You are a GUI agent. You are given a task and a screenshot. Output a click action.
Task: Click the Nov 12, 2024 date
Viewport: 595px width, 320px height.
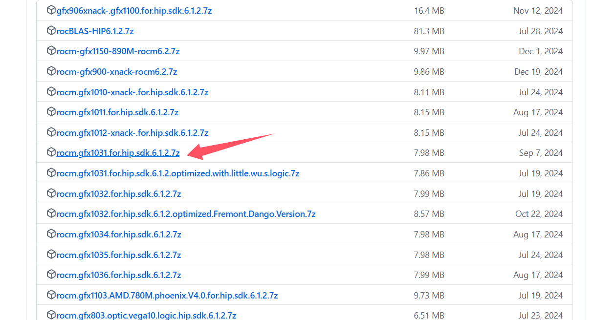[x=538, y=11]
